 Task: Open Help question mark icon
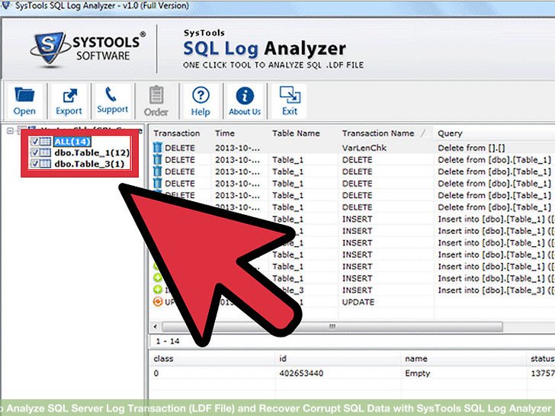pyautogui.click(x=201, y=94)
